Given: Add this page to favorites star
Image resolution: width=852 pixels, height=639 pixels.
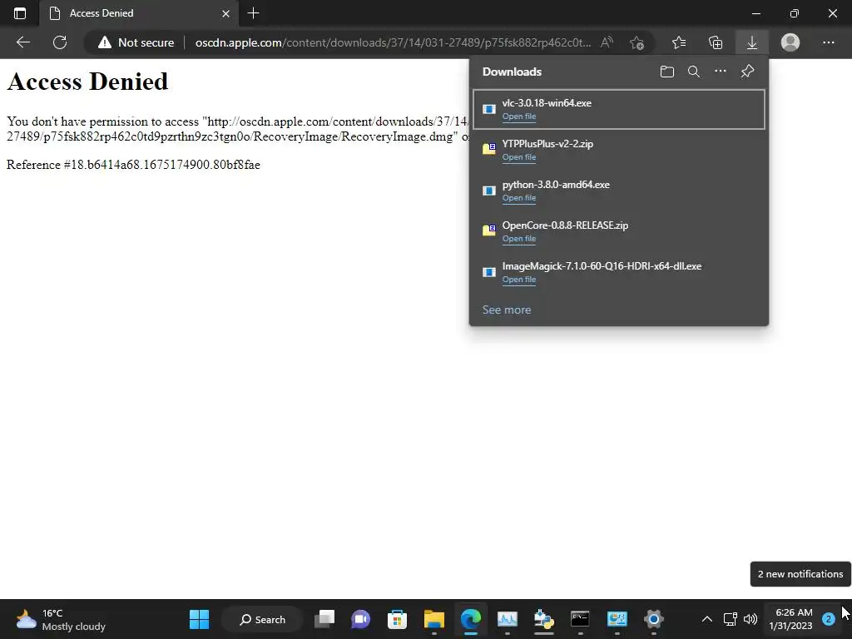Looking at the screenshot, I should pyautogui.click(x=637, y=42).
